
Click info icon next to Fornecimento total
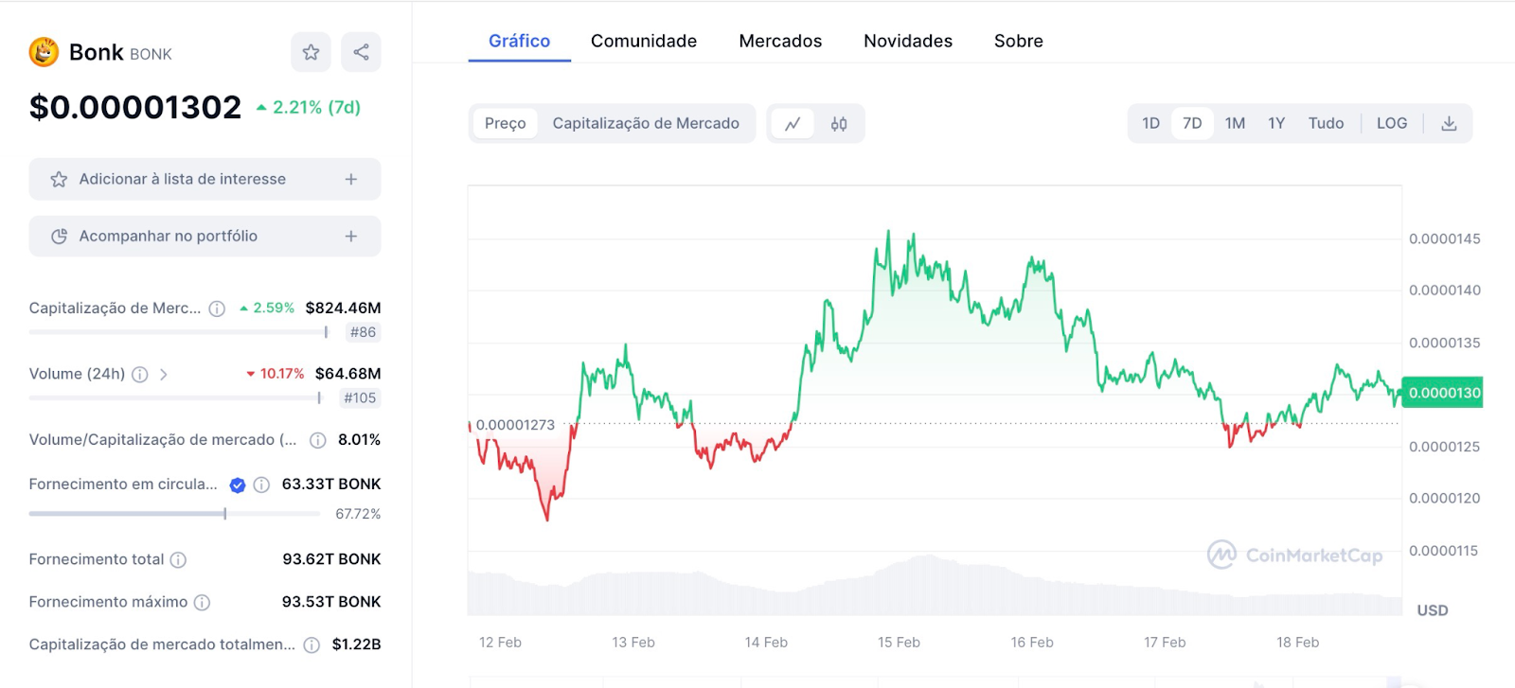coord(178,560)
